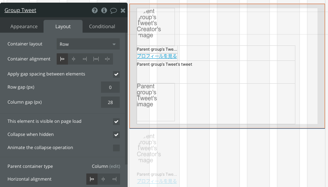Toggle Collapse when hidden checkbox
Screen dimensions: 328x187
(x=116, y=135)
